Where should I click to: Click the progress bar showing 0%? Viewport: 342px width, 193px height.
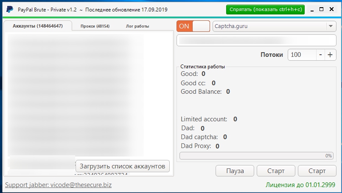[x=256, y=156]
